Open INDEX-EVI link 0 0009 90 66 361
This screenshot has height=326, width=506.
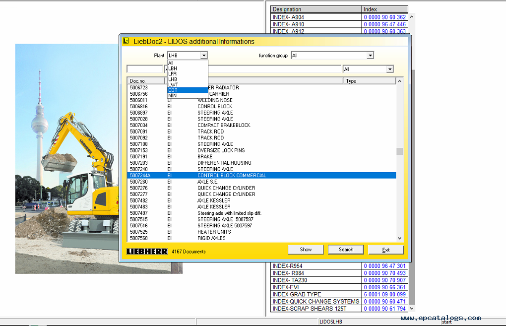(x=384, y=287)
